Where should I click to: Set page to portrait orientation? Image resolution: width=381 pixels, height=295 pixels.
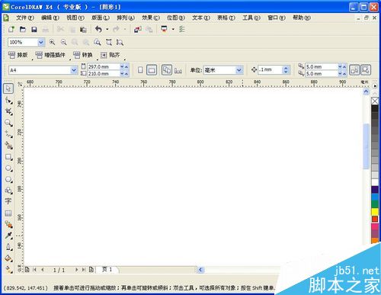point(140,70)
